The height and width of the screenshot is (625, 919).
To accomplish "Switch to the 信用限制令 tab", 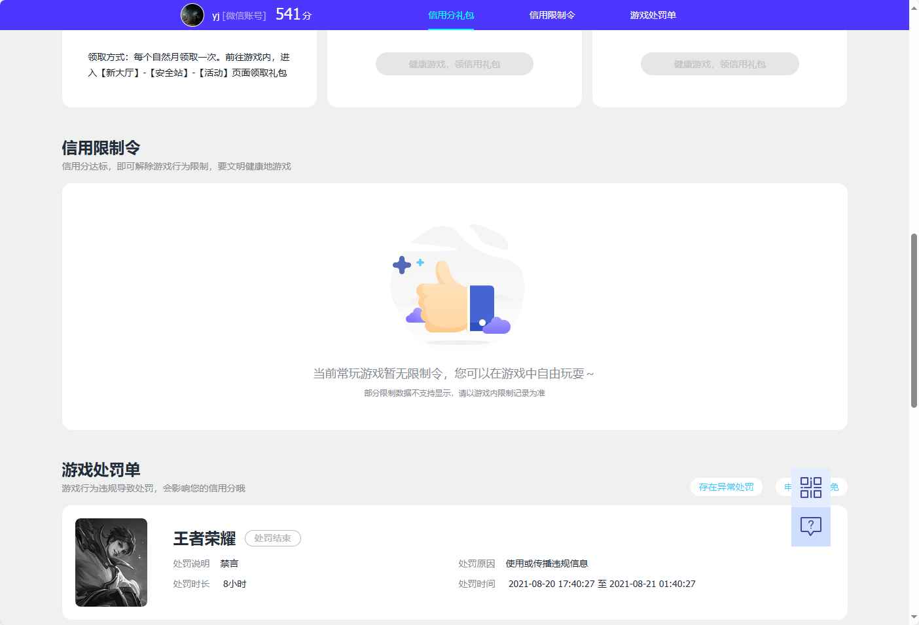I will point(552,15).
